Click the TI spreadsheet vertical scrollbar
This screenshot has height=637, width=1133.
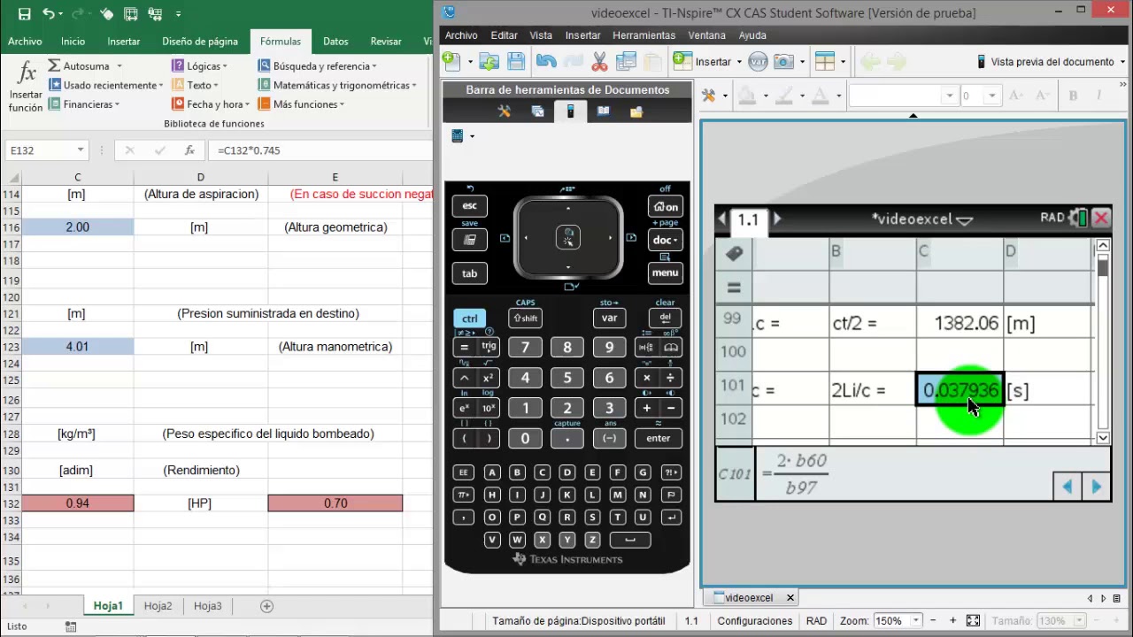[1103, 341]
